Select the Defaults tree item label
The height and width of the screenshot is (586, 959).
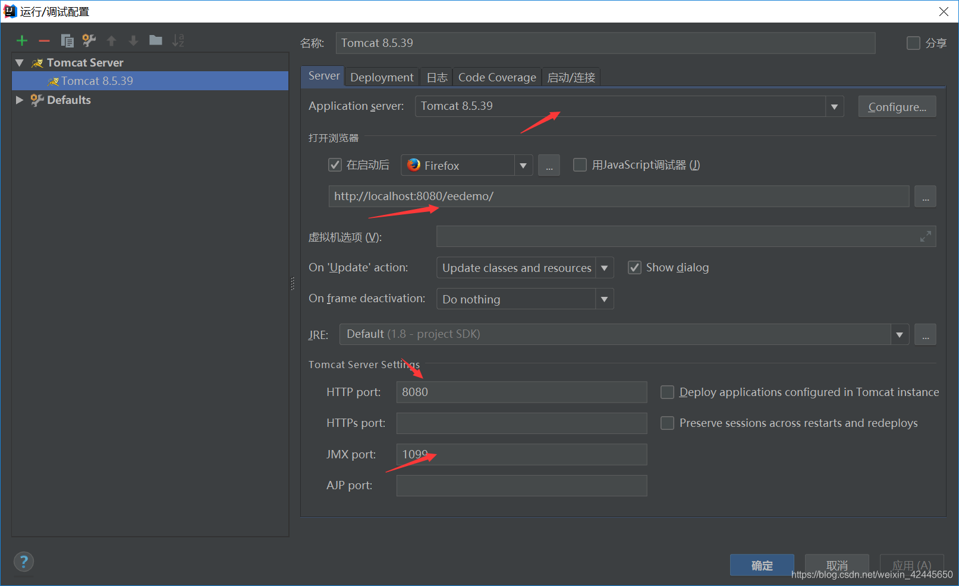[69, 100]
